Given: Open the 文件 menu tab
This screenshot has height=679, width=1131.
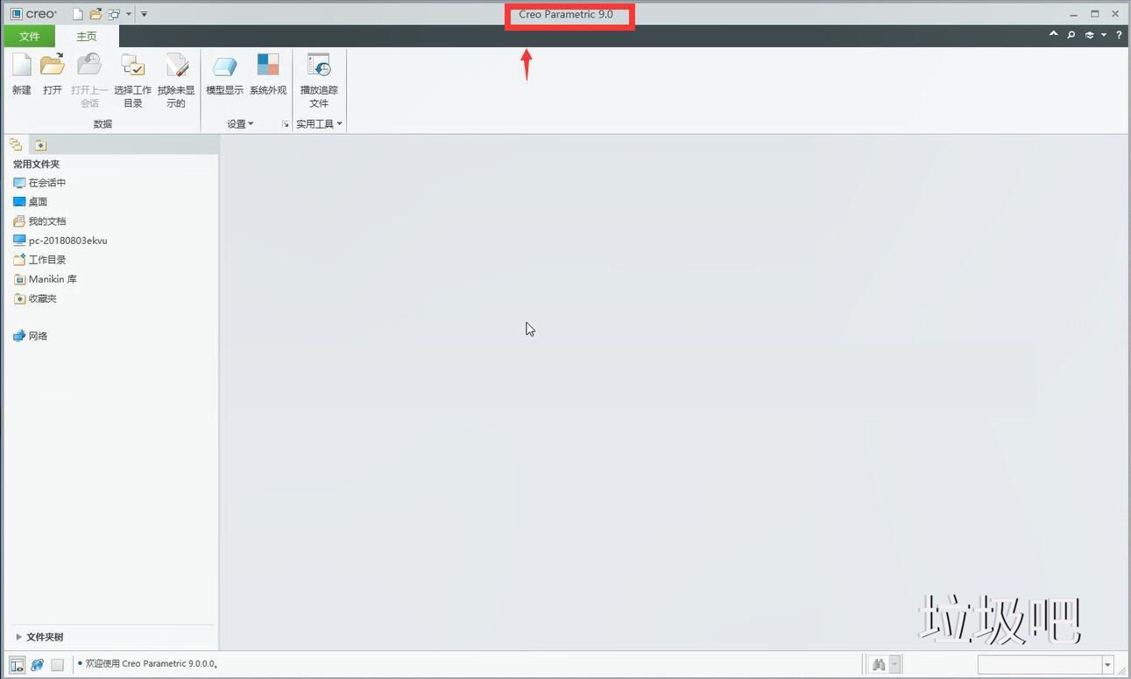Looking at the screenshot, I should [29, 37].
